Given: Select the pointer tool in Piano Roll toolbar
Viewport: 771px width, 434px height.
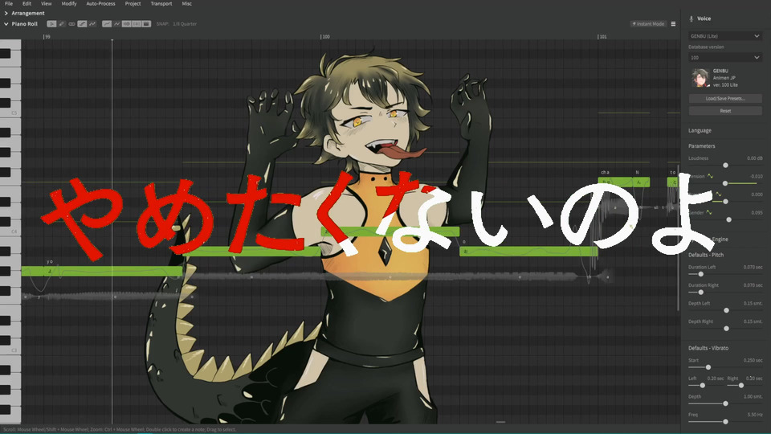Looking at the screenshot, I should point(51,23).
